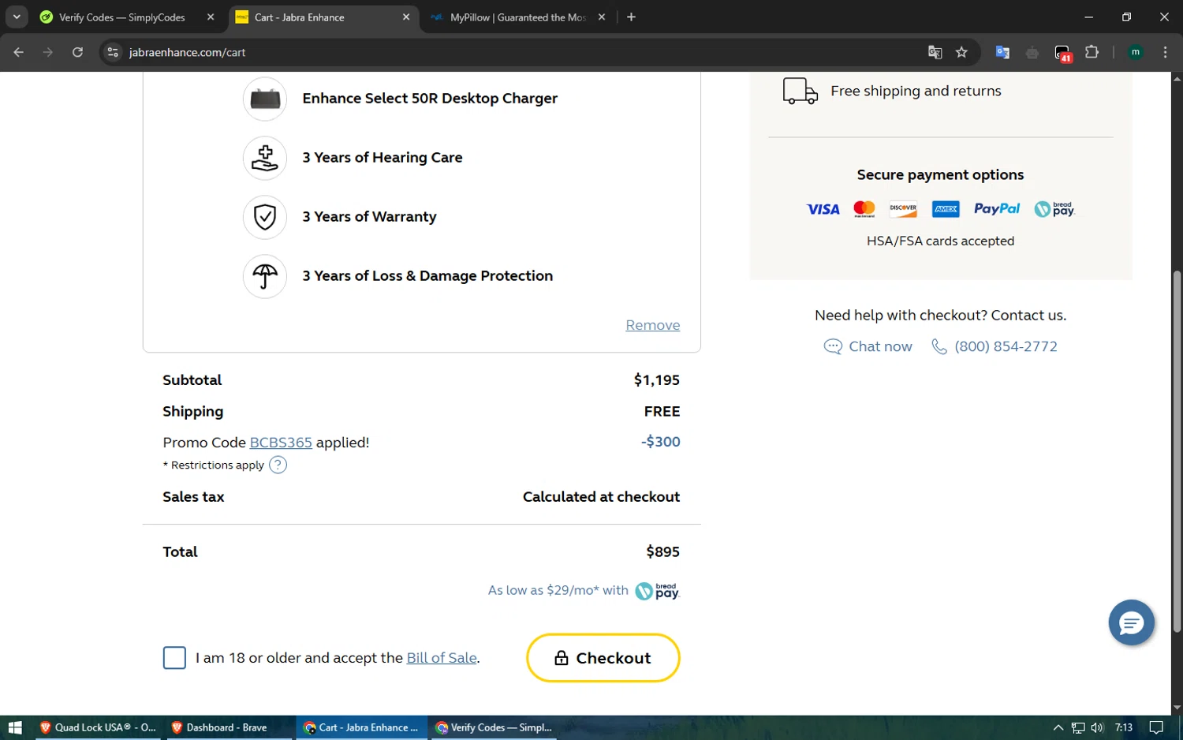This screenshot has height=740, width=1183.
Task: View site information icon
Action: [113, 52]
